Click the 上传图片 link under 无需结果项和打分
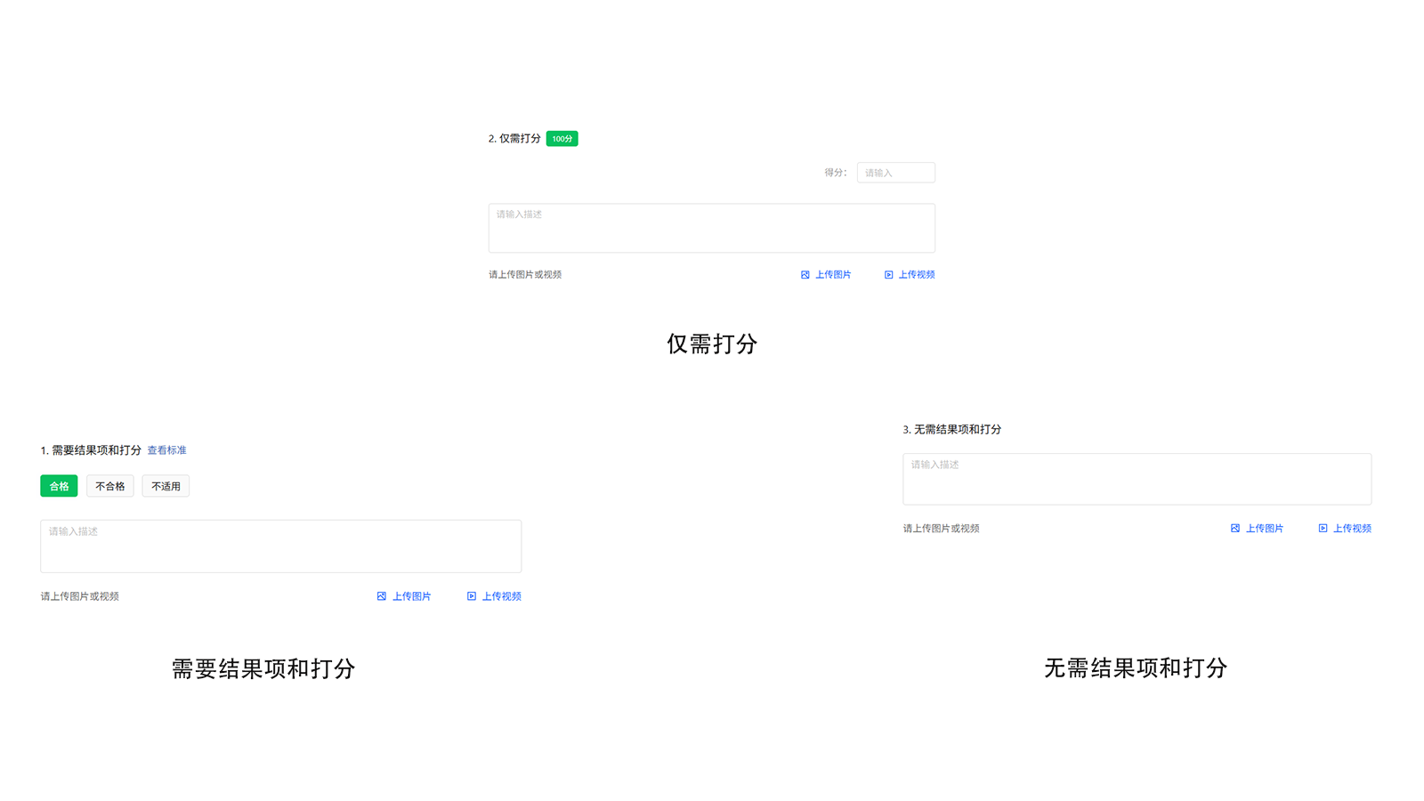Screen dimensions: 1424x801 tap(1263, 528)
